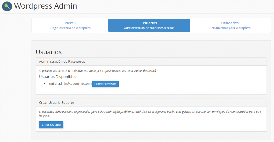Click the 'Herramientas para Wordpress' subtitle link
The image size is (274, 142).
coord(230,28)
